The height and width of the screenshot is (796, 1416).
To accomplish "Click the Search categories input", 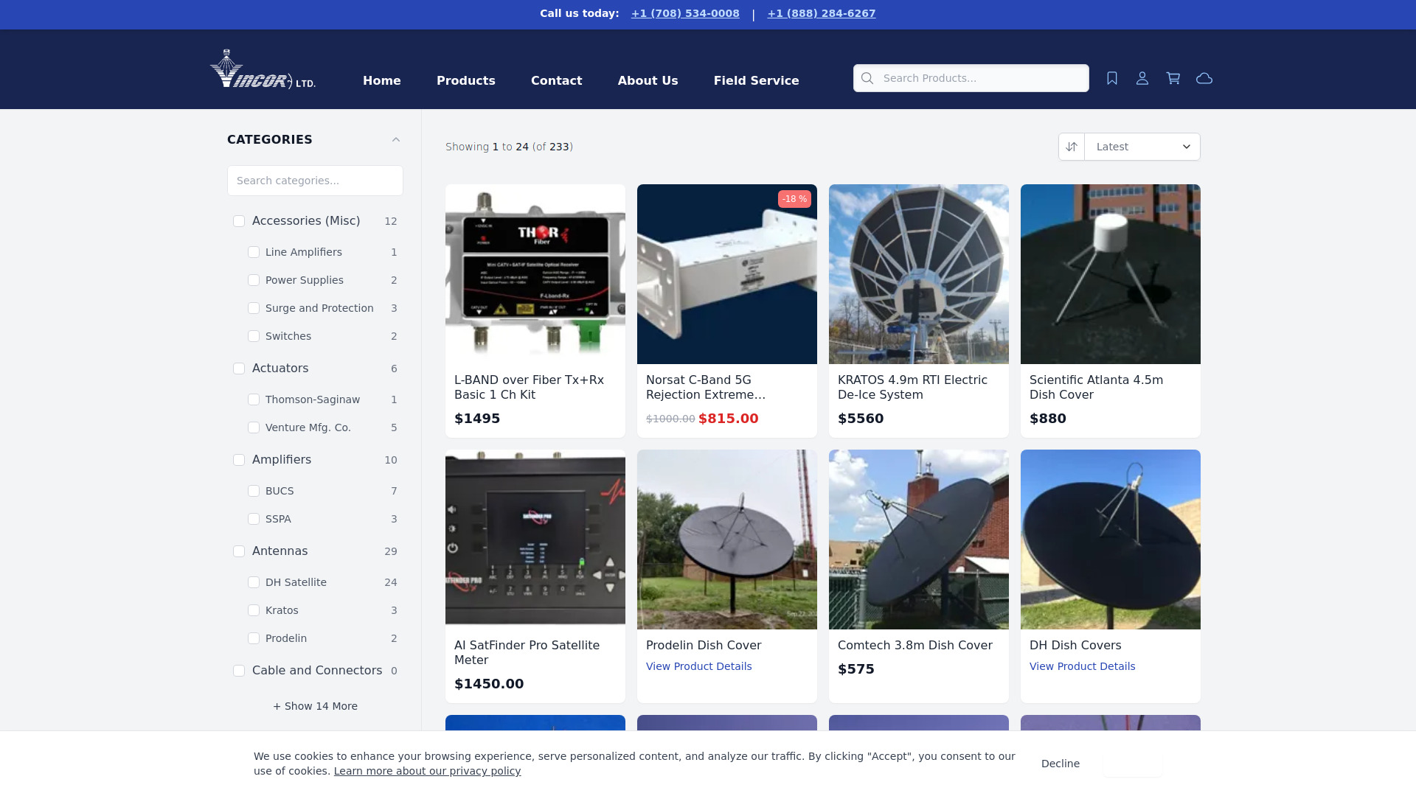I will click(x=315, y=181).
